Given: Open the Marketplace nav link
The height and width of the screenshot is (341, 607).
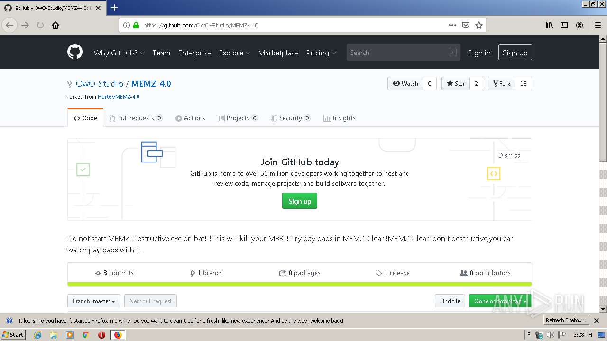Looking at the screenshot, I should pos(278,53).
